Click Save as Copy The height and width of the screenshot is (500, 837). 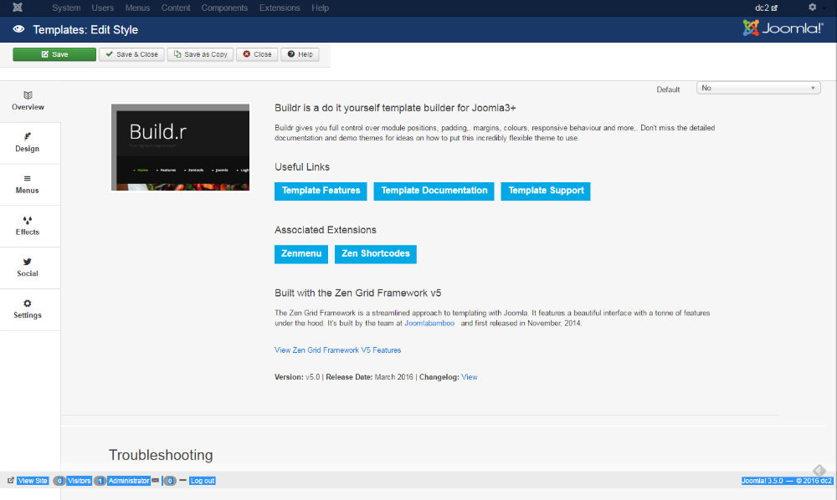pyautogui.click(x=200, y=54)
